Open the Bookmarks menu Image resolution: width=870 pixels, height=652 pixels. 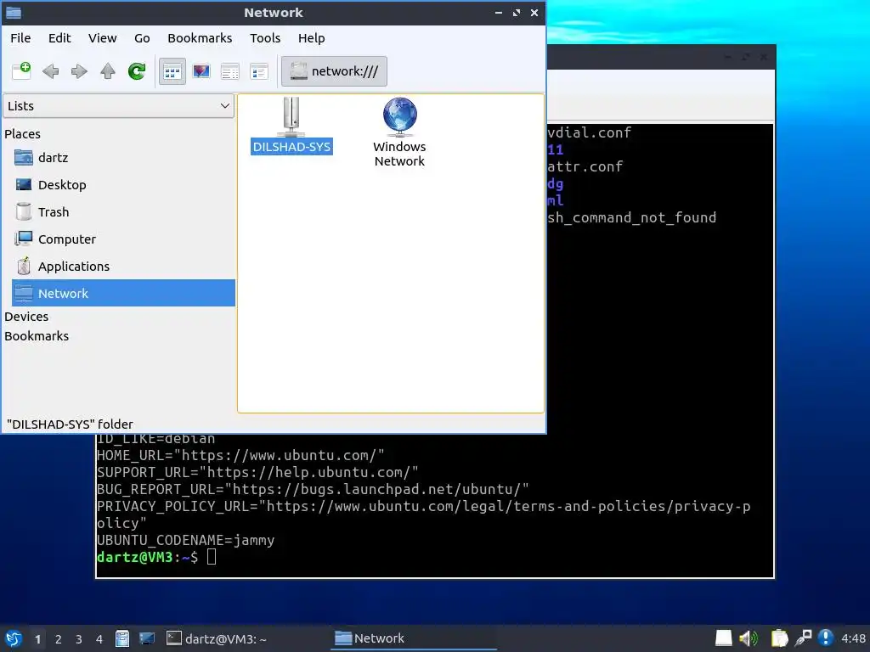tap(200, 38)
